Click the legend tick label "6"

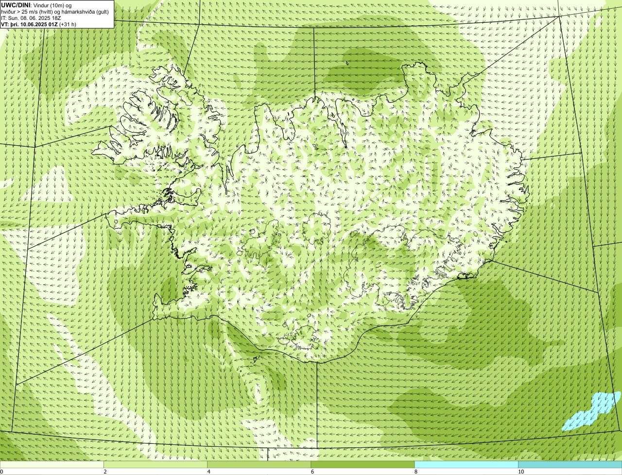pyautogui.click(x=312, y=472)
